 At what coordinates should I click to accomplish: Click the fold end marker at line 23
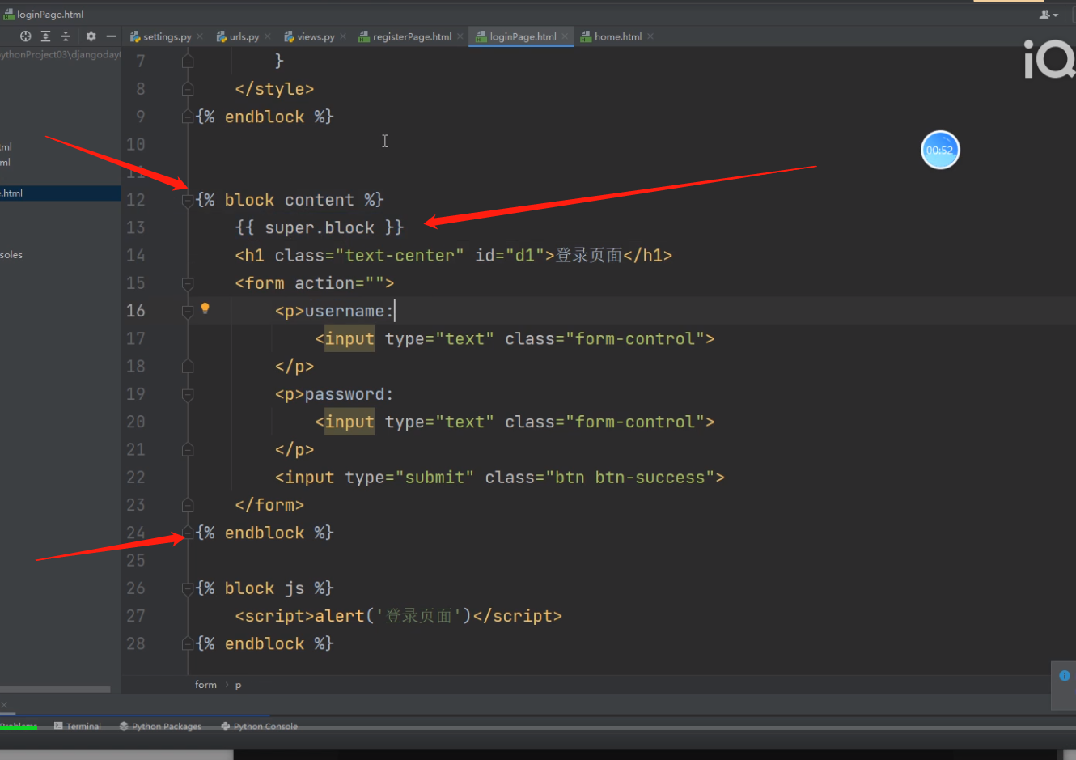click(188, 505)
